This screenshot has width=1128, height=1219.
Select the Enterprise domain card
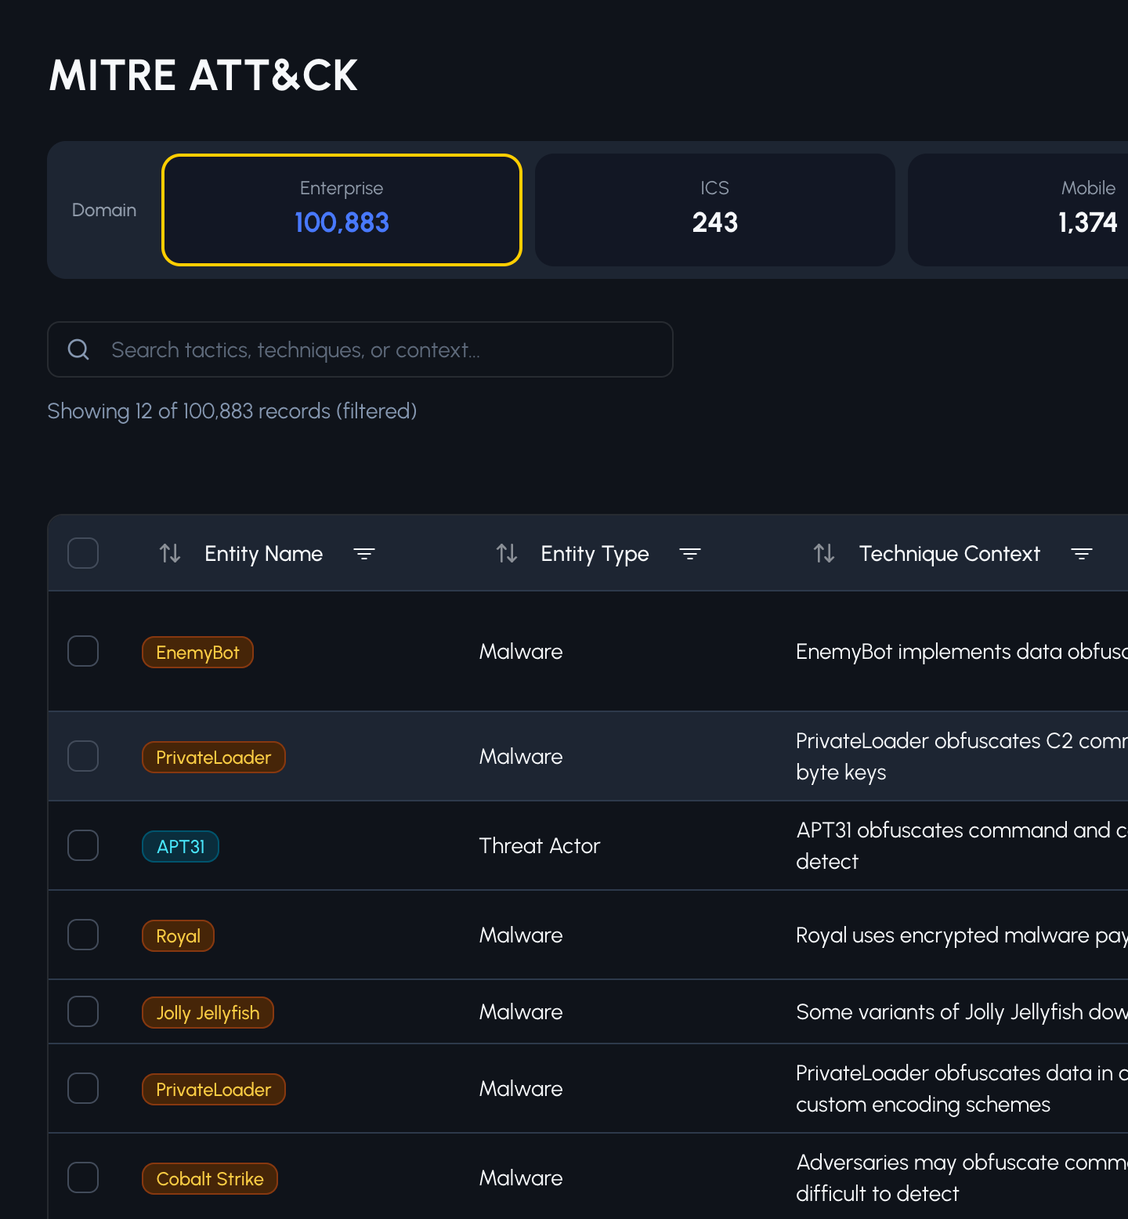[342, 209]
